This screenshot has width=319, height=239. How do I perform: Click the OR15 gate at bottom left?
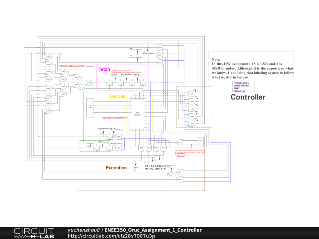coord(49,111)
